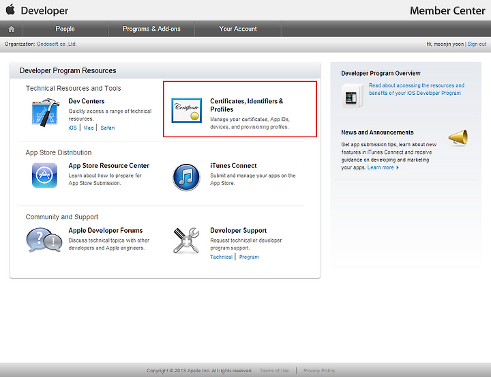Click Community and Support section label
The height and width of the screenshot is (377, 491).
[61, 217]
